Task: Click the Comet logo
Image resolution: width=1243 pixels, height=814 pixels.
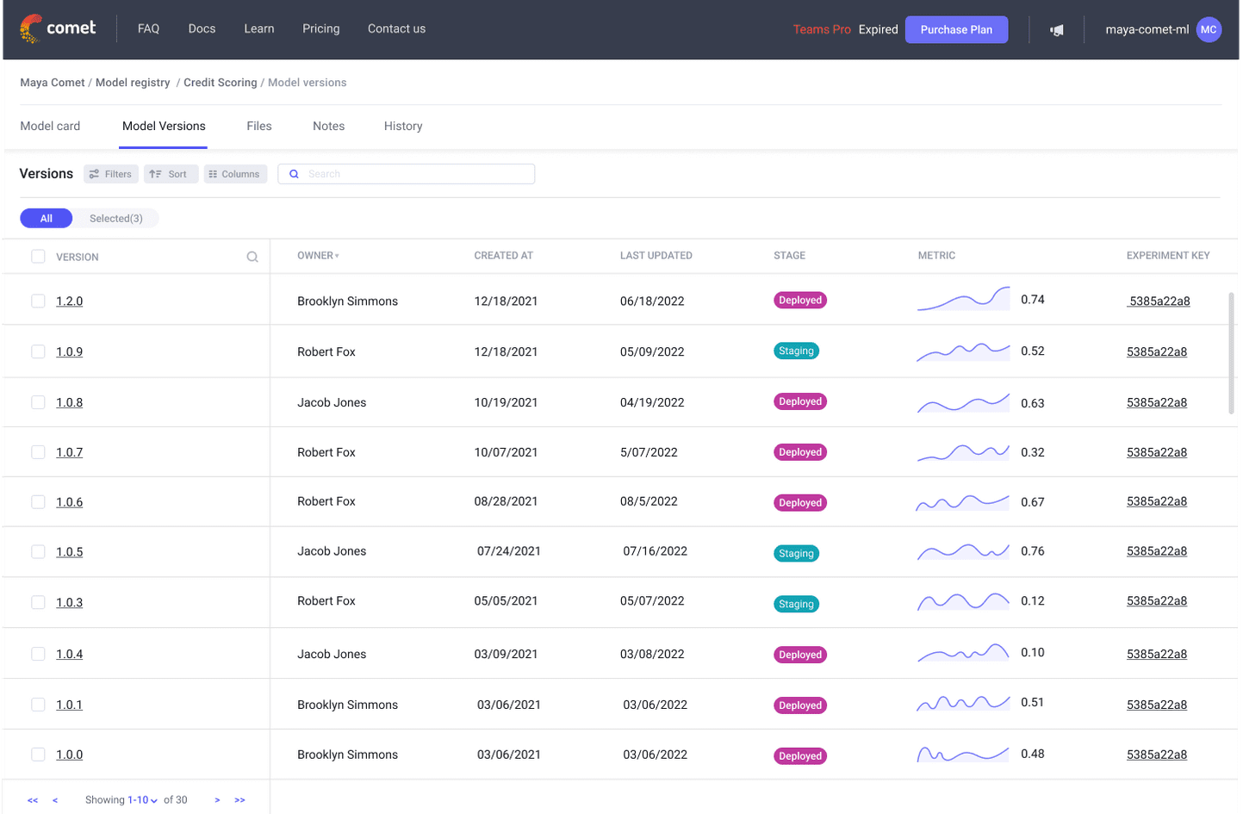Action: [x=57, y=28]
